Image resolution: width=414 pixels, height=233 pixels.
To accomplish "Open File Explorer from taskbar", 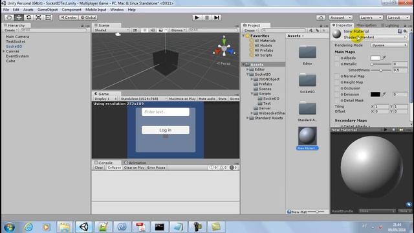I will pos(65,227).
